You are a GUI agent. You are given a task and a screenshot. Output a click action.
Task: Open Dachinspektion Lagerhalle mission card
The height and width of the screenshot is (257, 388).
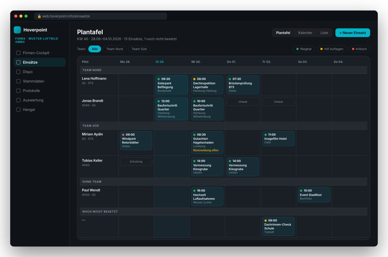point(207,85)
